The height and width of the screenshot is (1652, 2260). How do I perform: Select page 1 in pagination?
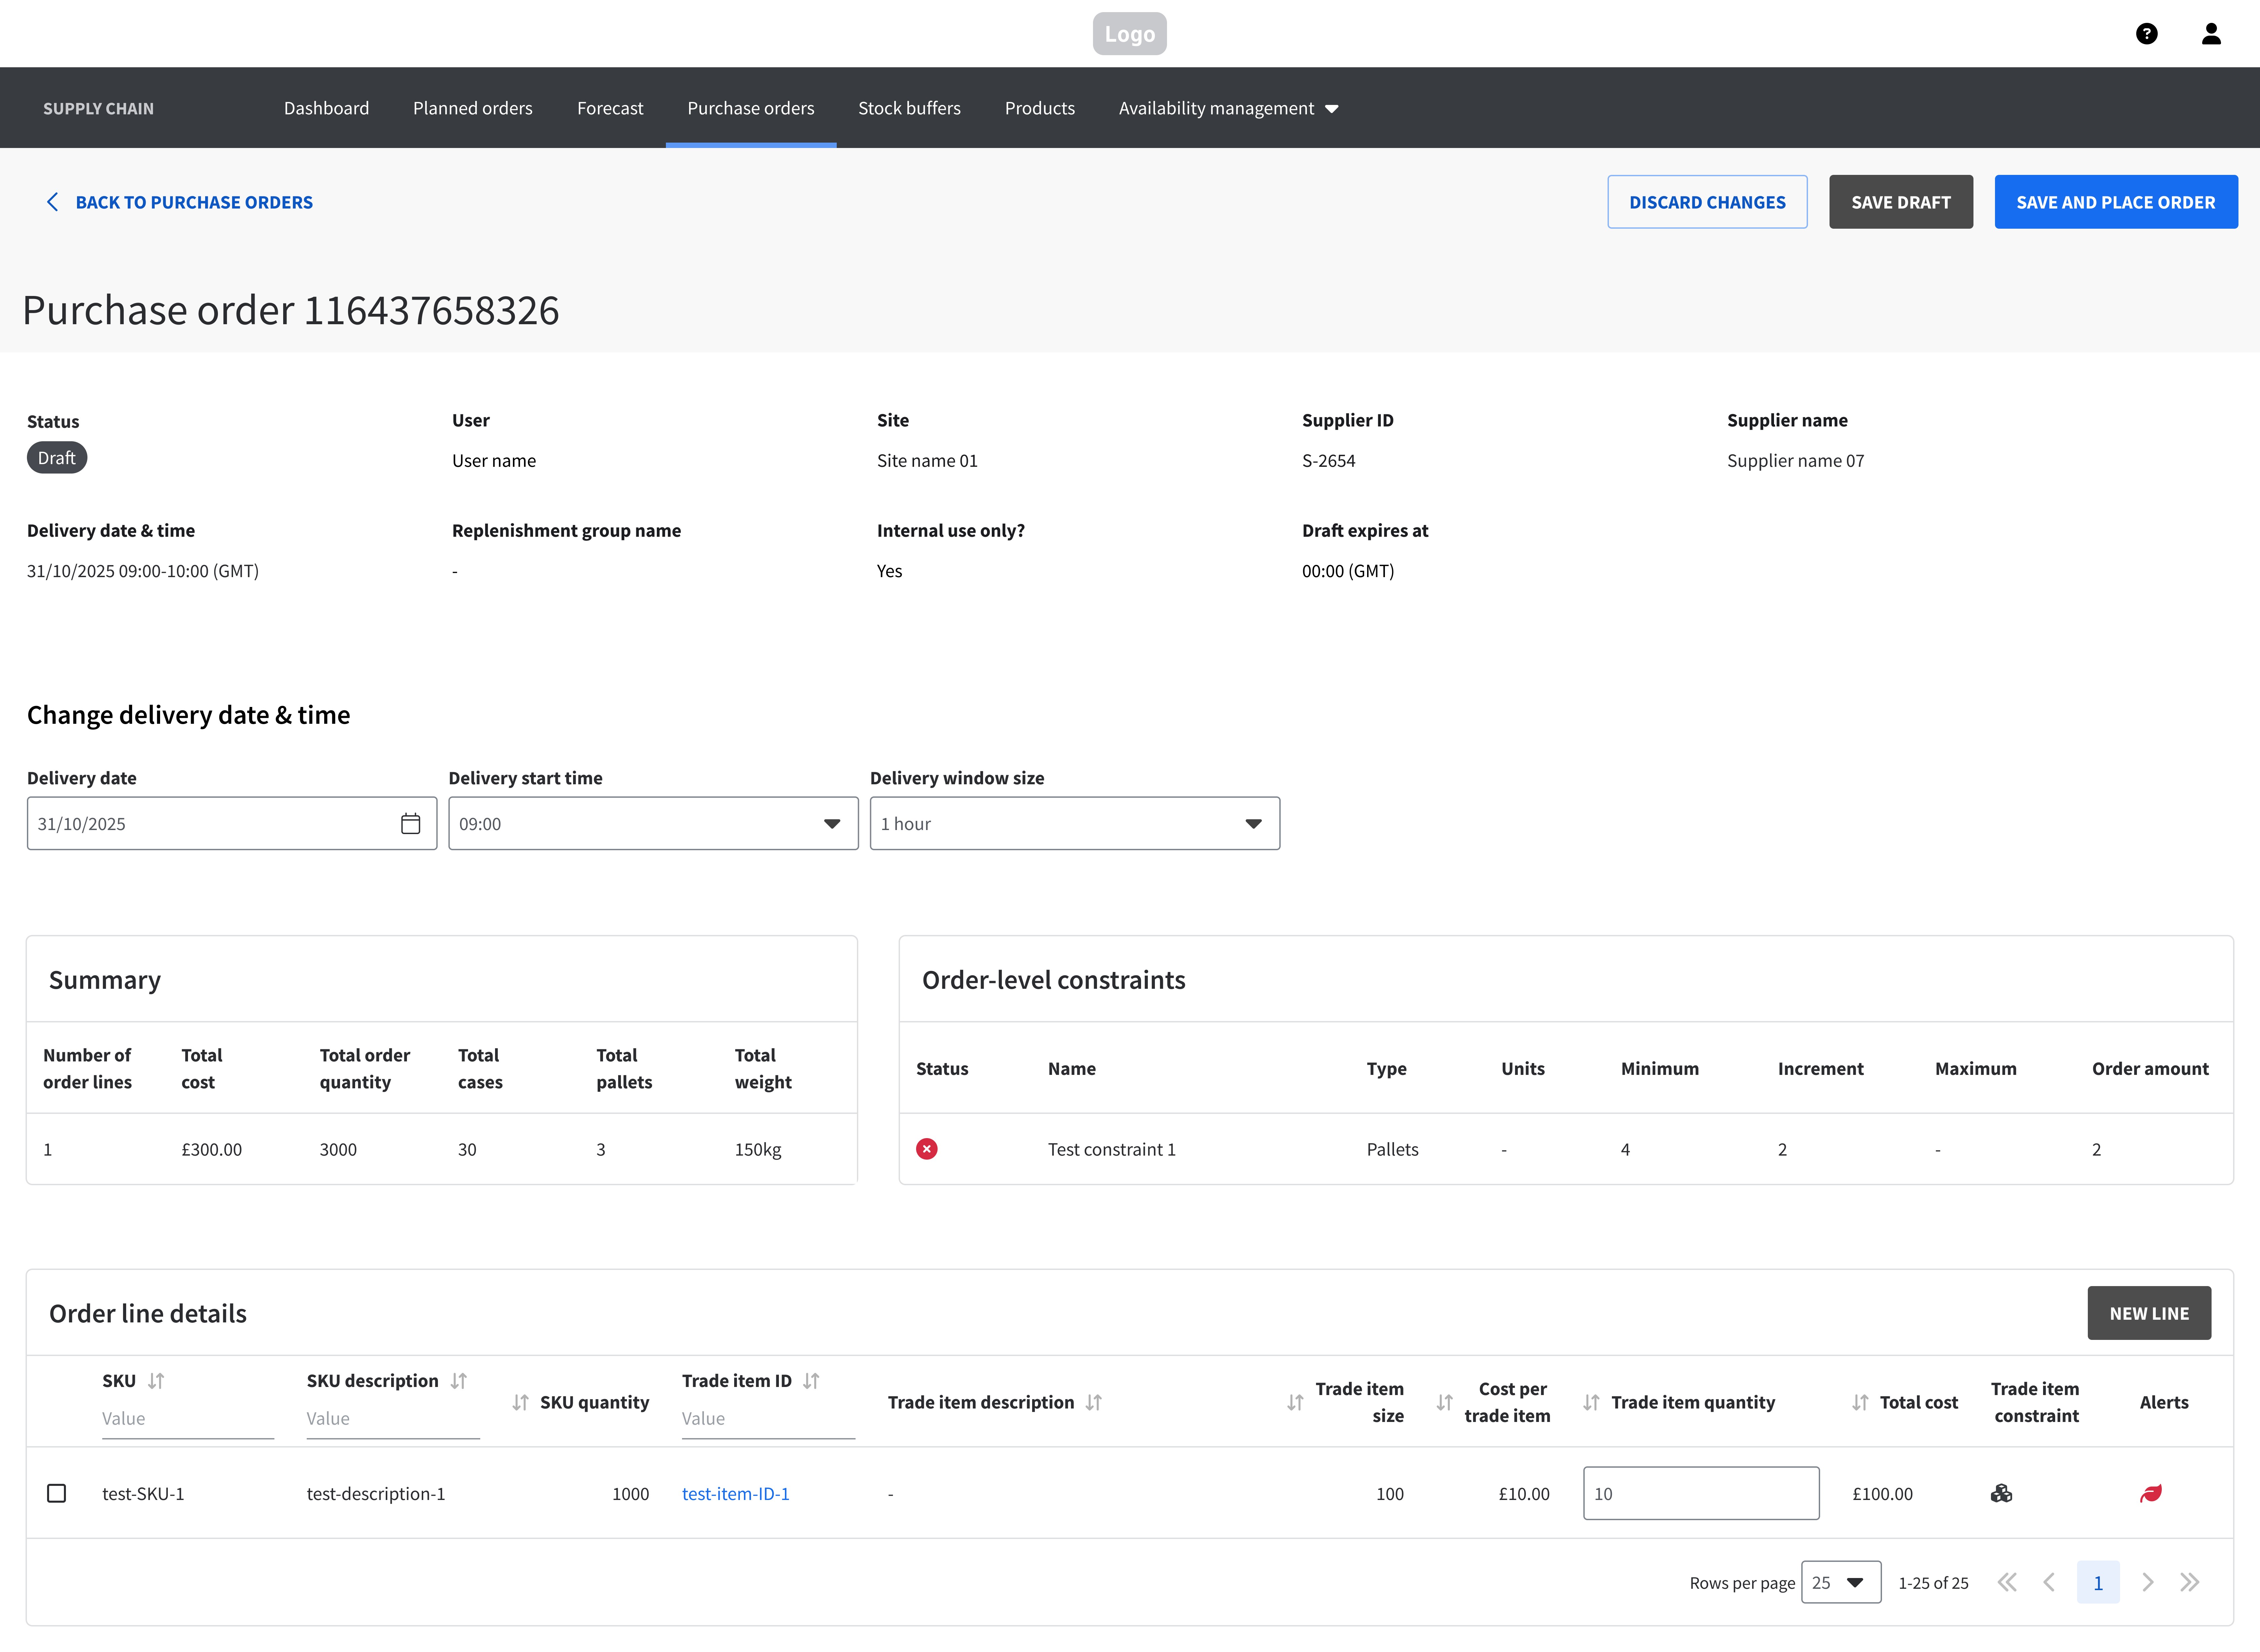(x=2098, y=1582)
